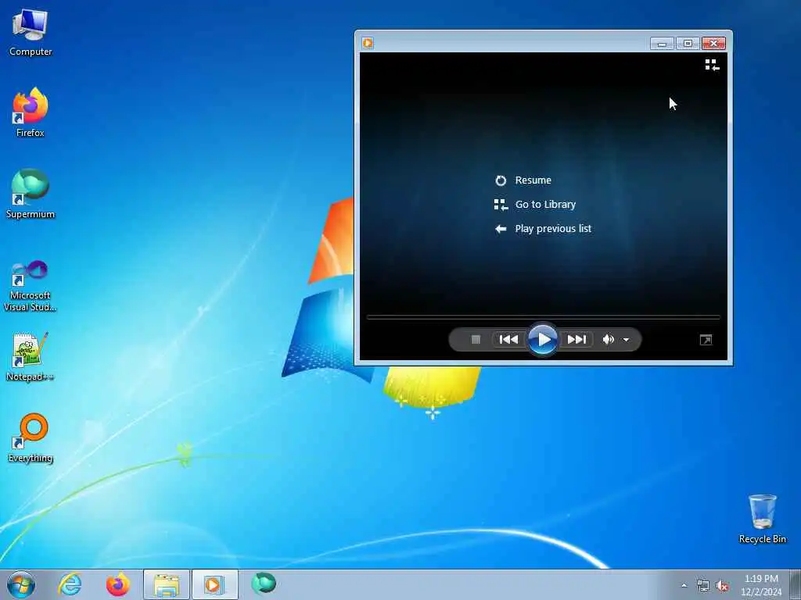801x600 pixels.
Task: Skip to the next track
Action: pyautogui.click(x=577, y=339)
